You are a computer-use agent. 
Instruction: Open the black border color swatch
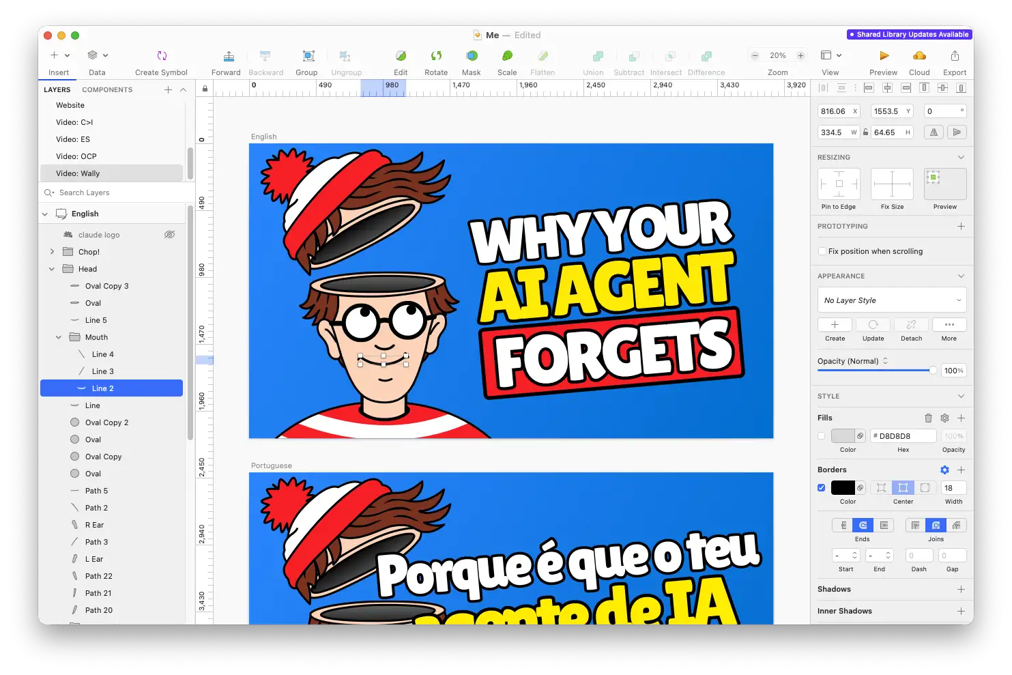pos(843,488)
